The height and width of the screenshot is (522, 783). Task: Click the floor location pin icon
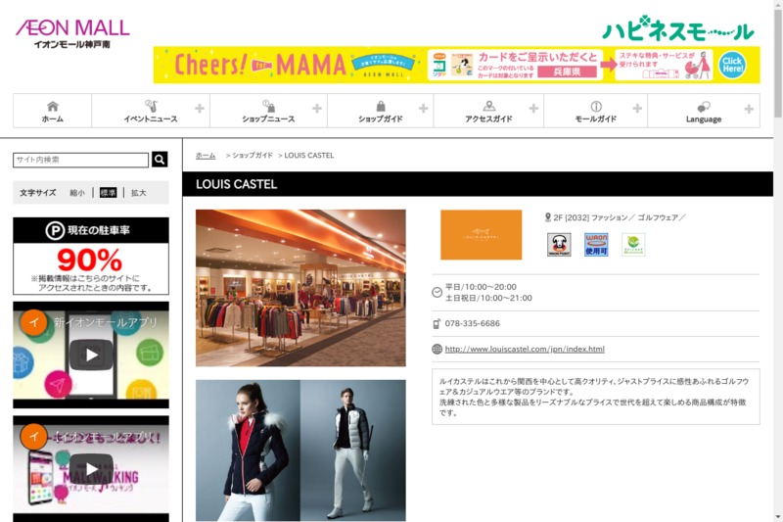coord(548,217)
